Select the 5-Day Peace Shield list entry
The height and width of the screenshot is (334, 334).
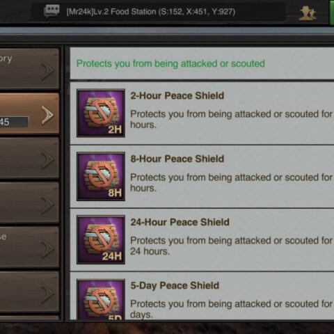click(x=202, y=296)
